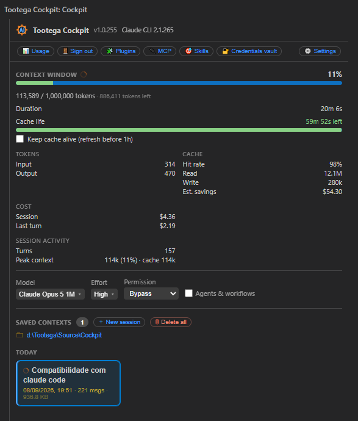Screen dimensions: 358x421
Task: Click the Duration 20m 6s value
Action: 331,109
